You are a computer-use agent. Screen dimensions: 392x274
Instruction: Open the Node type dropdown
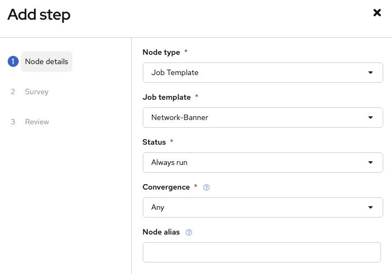[x=263, y=73]
